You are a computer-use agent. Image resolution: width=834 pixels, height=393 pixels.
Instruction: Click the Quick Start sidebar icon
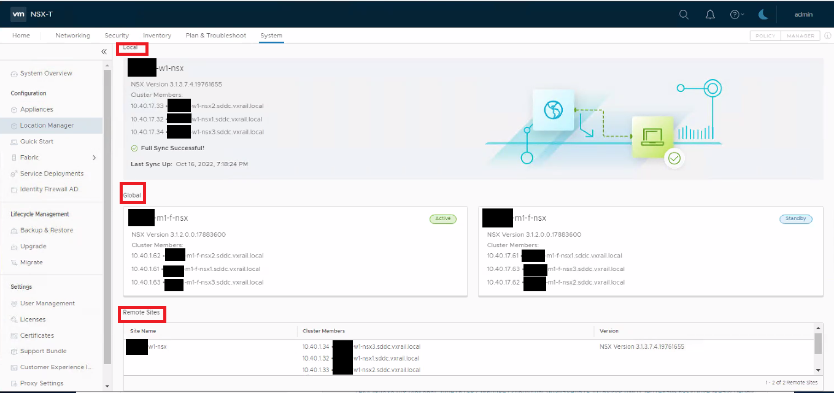14,142
